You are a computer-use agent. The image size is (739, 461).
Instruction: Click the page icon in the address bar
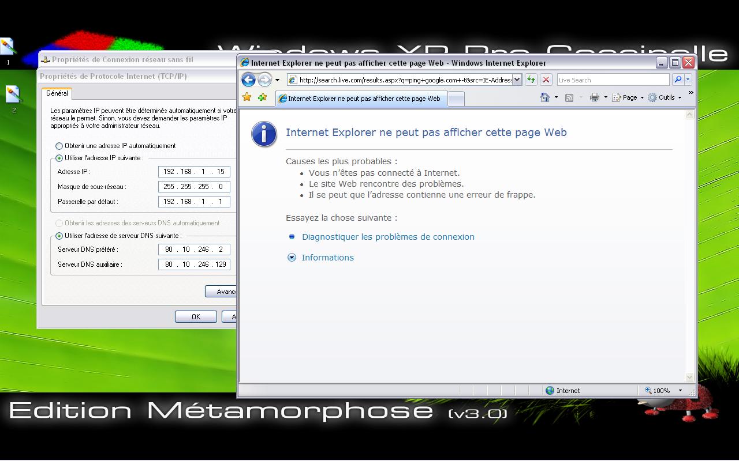pos(293,80)
